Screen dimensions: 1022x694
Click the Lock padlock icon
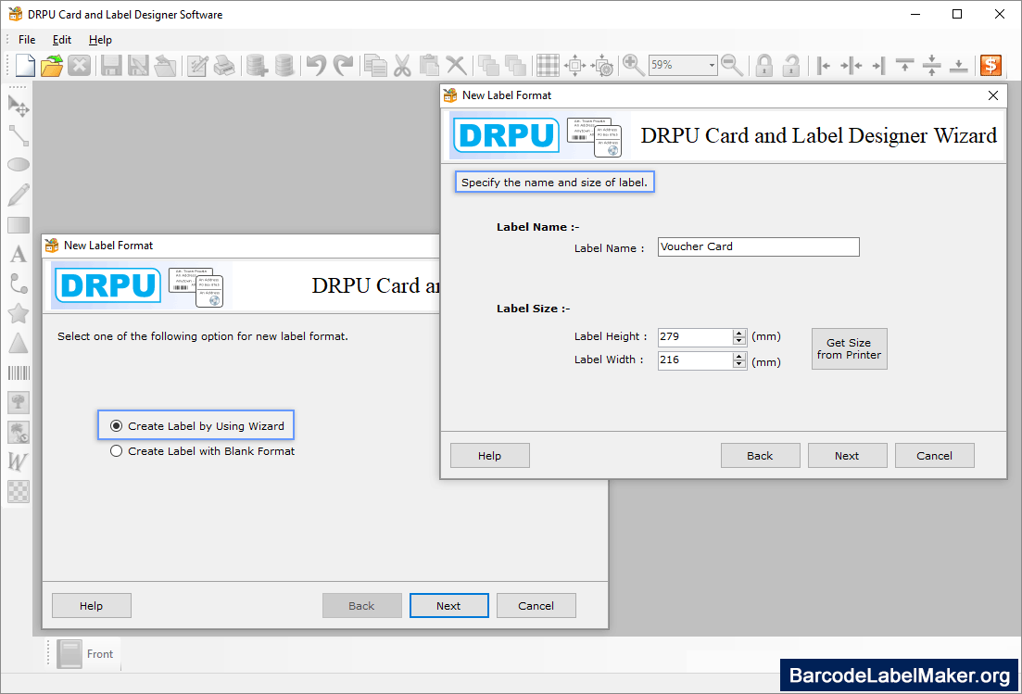point(763,65)
